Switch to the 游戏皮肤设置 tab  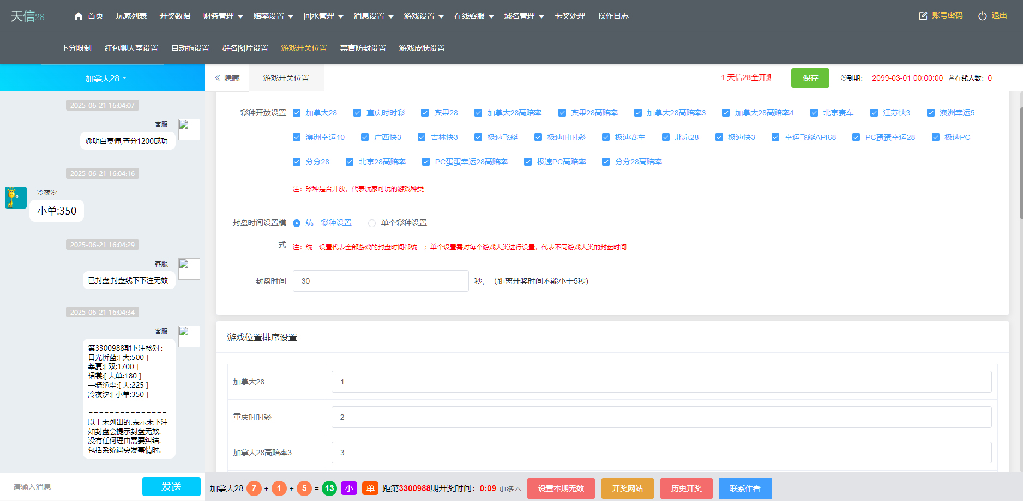tap(422, 48)
